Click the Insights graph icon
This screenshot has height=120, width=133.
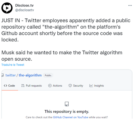point(91,86)
